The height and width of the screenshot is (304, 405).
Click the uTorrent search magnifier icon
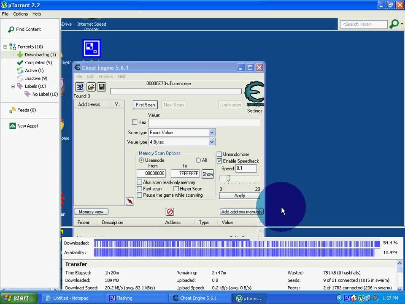tap(394, 24)
